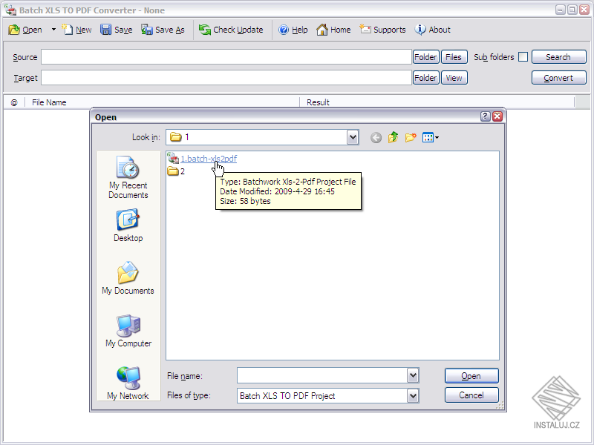Run Check Update from the toolbar

(231, 30)
